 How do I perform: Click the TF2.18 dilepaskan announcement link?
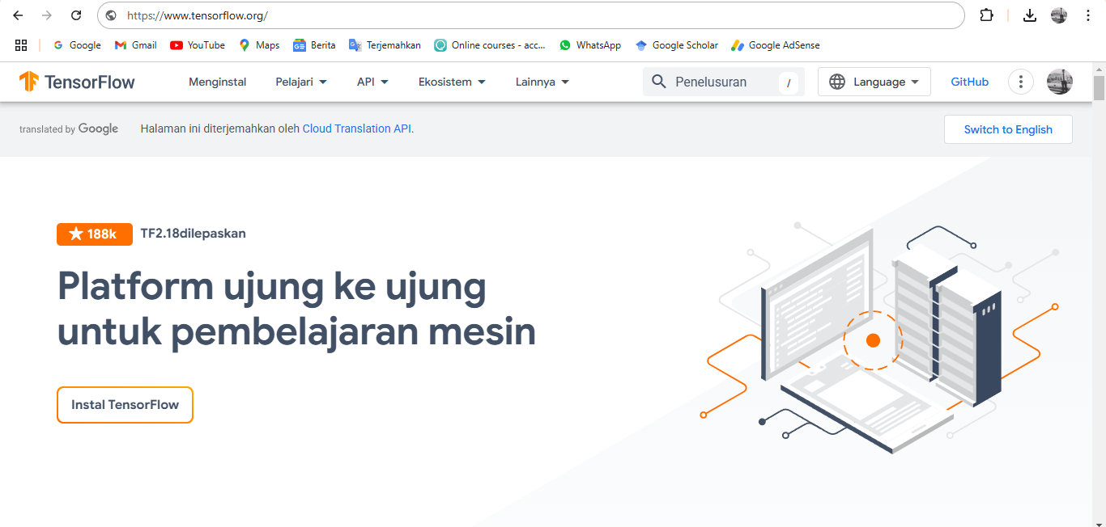tap(194, 234)
